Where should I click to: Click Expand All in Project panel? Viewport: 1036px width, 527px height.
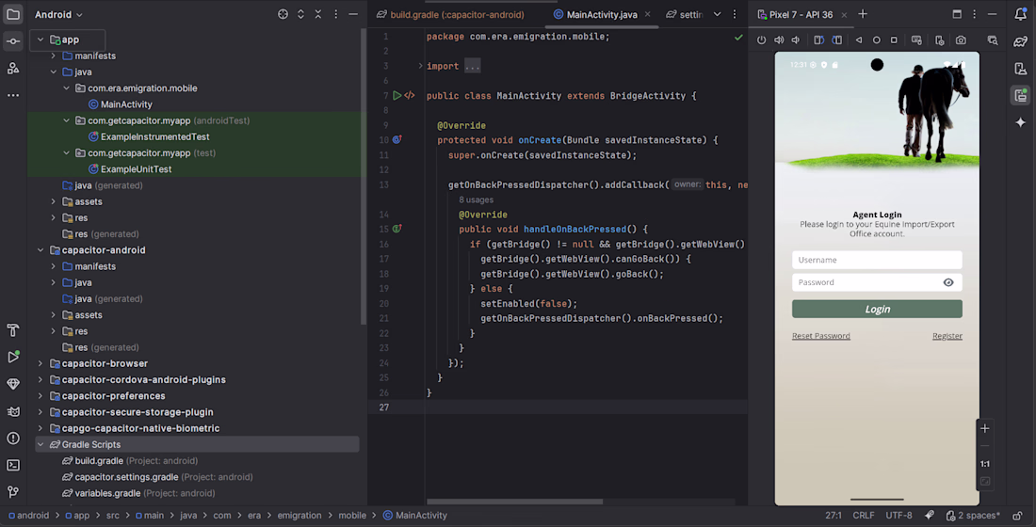300,14
